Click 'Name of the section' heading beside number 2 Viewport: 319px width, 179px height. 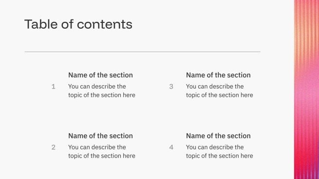[100, 136]
